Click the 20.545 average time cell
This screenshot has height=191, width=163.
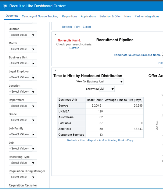pos(124,106)
